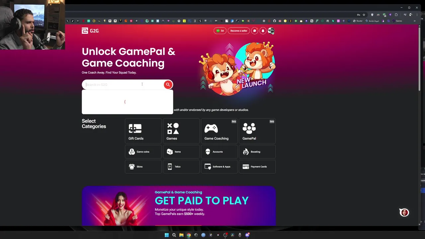Open the user profile avatar menu
This screenshot has height=239, width=425.
271,31
